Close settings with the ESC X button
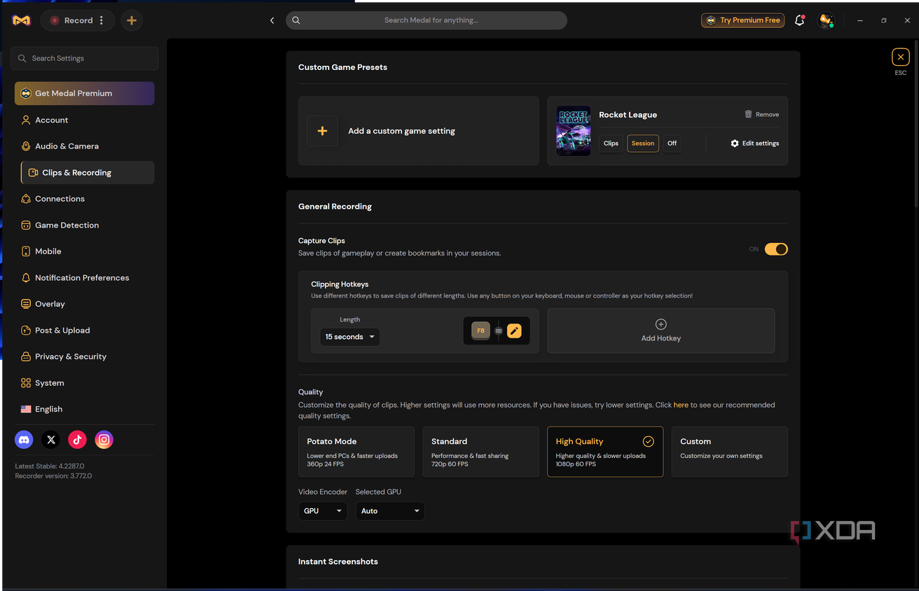This screenshot has height=591, width=919. coord(901,57)
